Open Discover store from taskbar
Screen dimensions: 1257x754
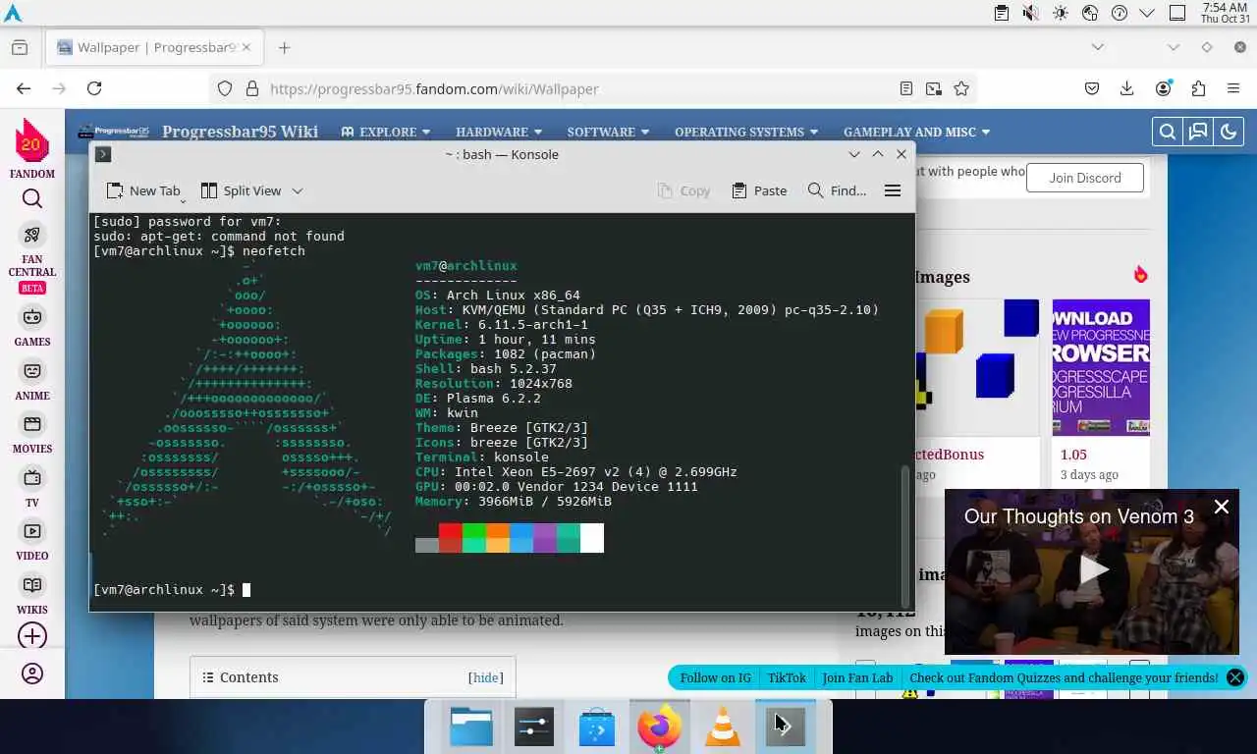(597, 727)
